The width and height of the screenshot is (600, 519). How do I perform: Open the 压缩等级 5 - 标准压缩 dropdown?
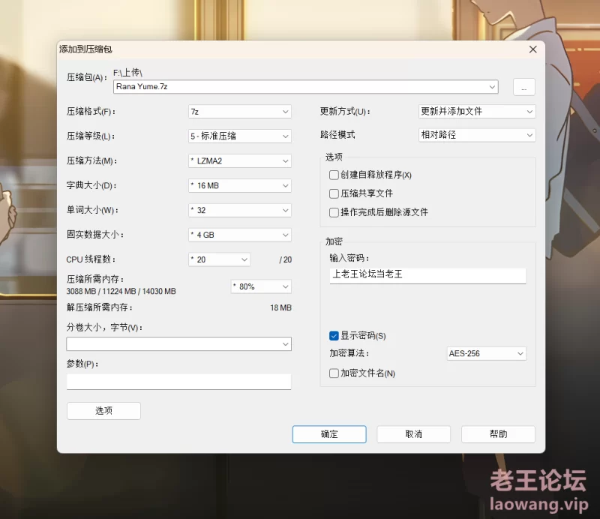pos(240,136)
